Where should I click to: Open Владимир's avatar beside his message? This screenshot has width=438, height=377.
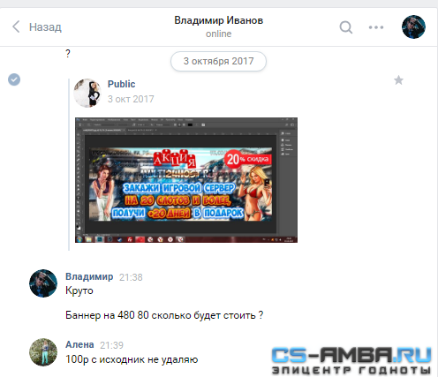[x=43, y=283]
